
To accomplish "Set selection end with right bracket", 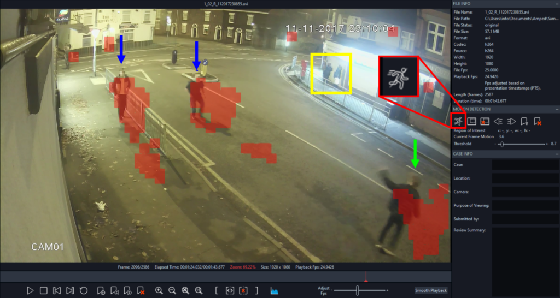I will click(x=256, y=290).
